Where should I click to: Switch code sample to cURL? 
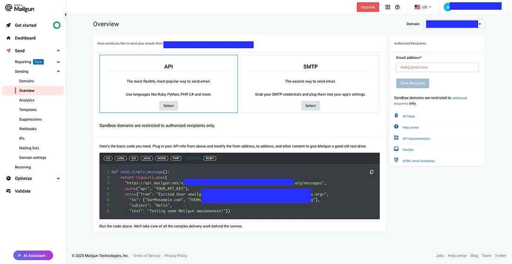[x=121, y=159]
